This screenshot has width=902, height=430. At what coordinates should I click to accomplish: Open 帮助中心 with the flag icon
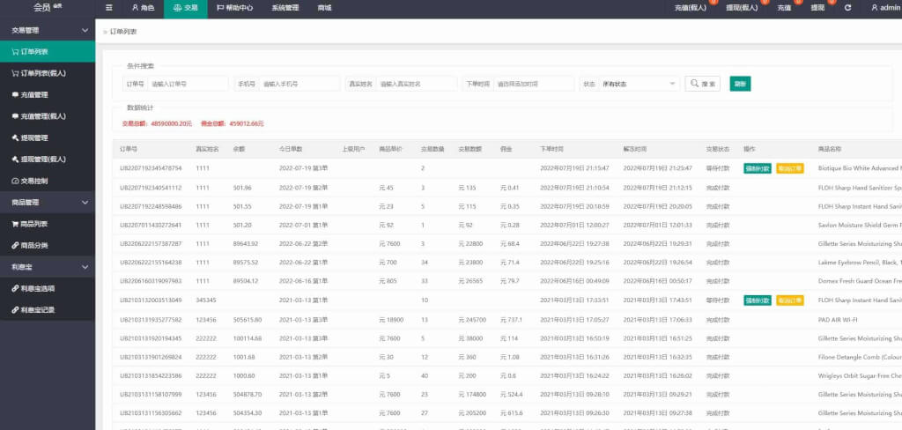tap(234, 8)
